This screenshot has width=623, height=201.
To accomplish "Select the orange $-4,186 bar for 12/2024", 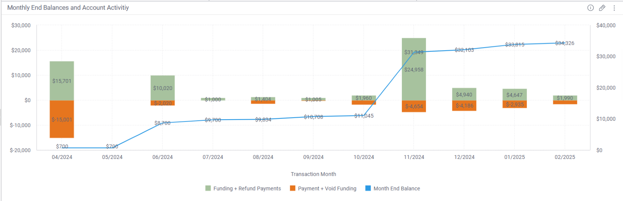I will 464,106.
